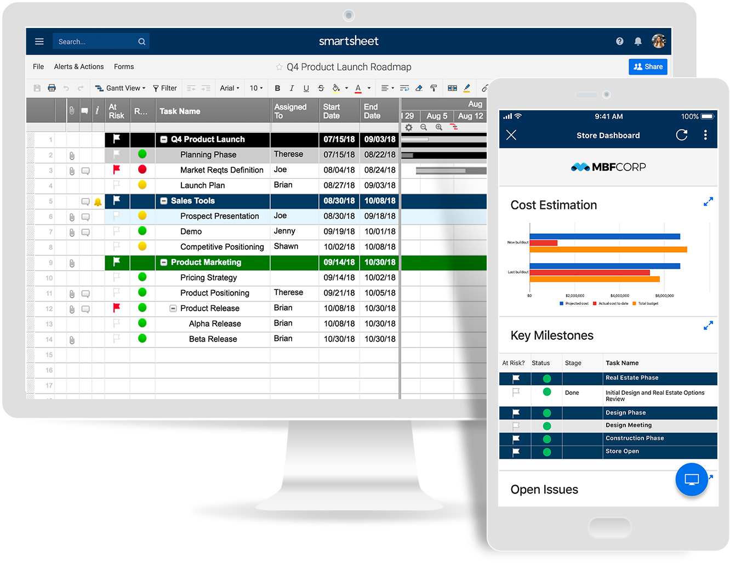Click the red text color A swatch
The height and width of the screenshot is (563, 730).
[x=358, y=88]
